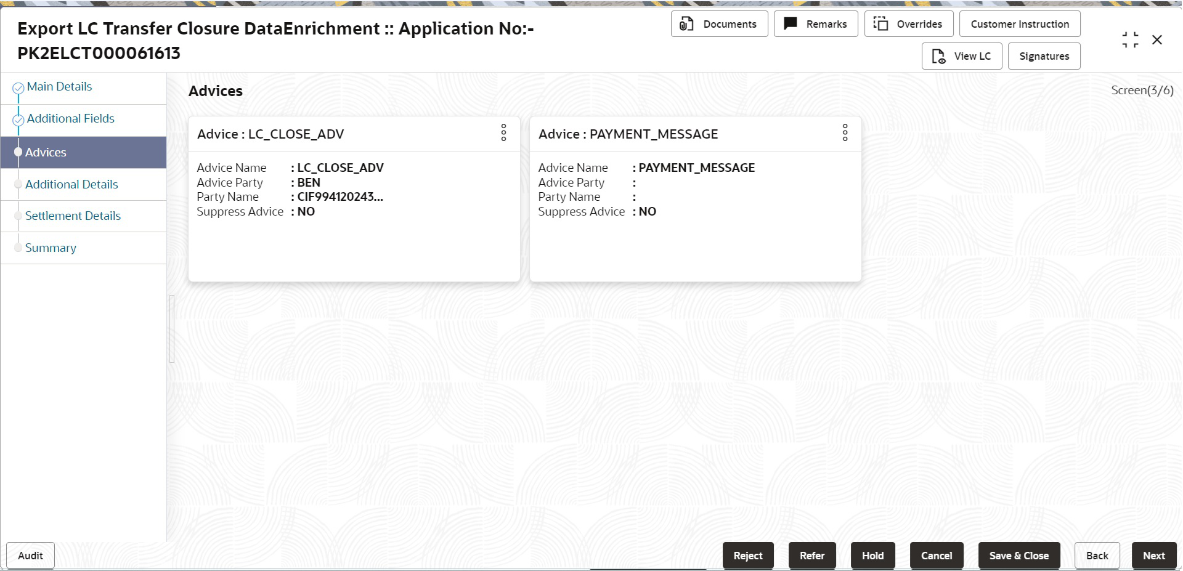Click the View LC button
The width and height of the screenshot is (1183, 571).
coord(962,56)
